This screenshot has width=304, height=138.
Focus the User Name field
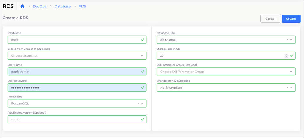tap(77, 72)
